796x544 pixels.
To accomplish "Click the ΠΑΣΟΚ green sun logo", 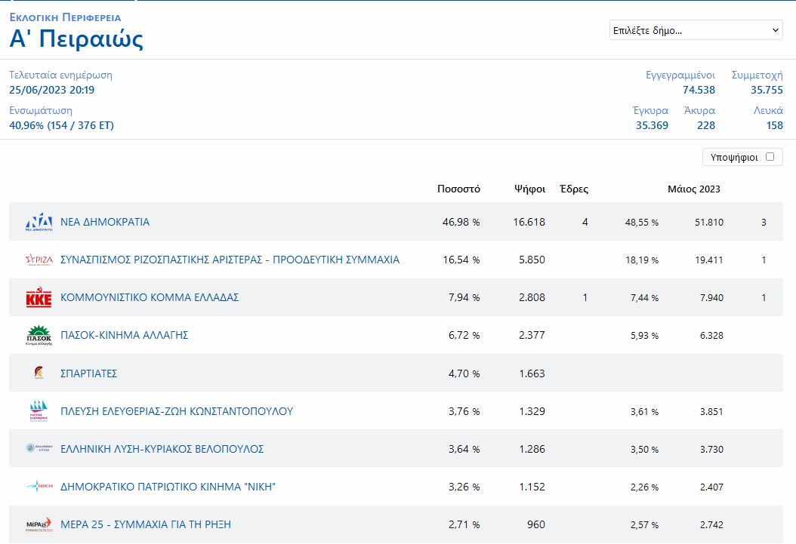I will click(39, 336).
